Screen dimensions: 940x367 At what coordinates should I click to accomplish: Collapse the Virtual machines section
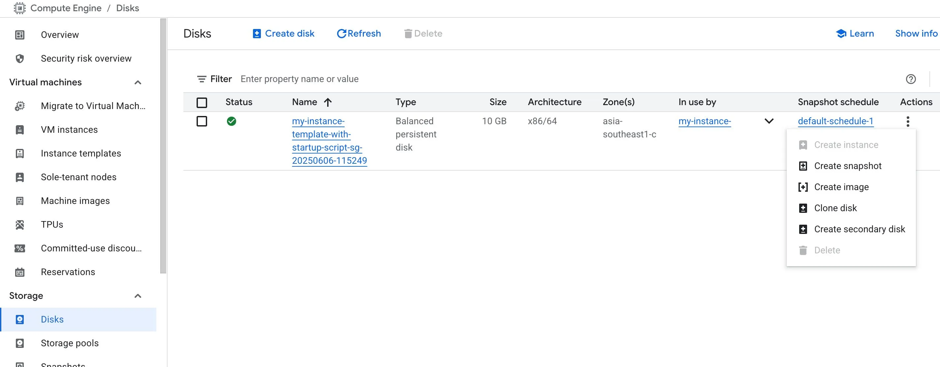tap(138, 82)
